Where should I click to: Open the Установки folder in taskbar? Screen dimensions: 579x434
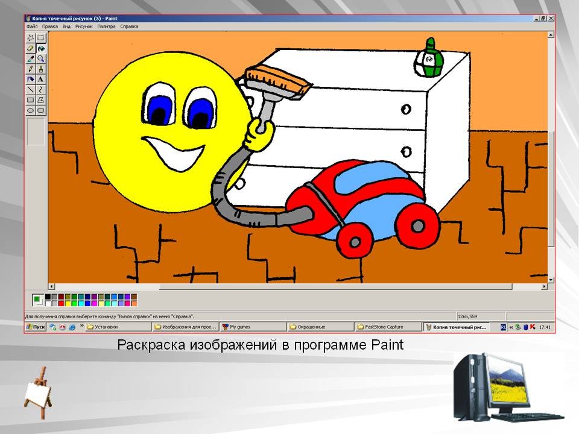coord(118,327)
